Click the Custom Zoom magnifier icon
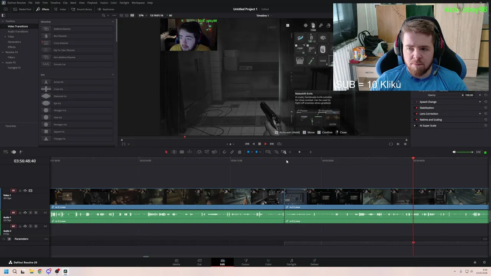Viewport: 491px width, 276px height. pyautogui.click(x=284, y=152)
